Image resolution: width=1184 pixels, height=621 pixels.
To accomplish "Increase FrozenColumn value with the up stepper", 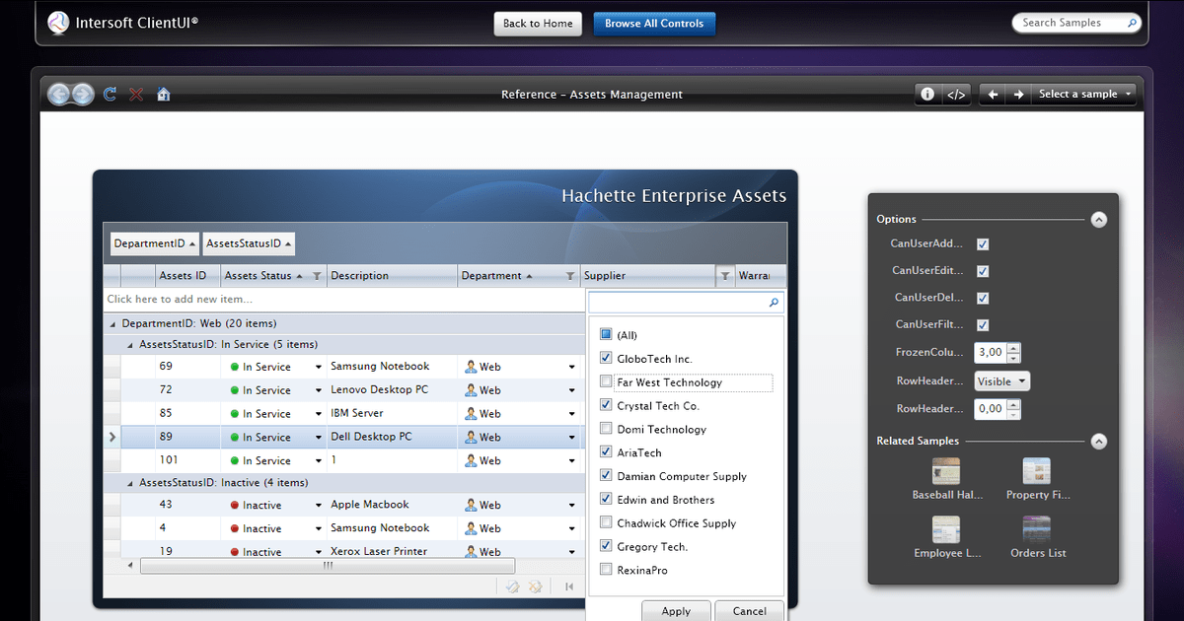I will (x=1013, y=348).
